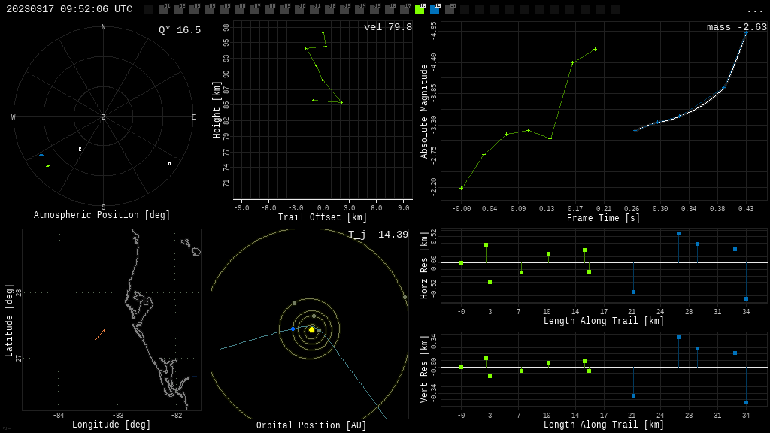Open the three-dot overflow menu

pyautogui.click(x=754, y=10)
